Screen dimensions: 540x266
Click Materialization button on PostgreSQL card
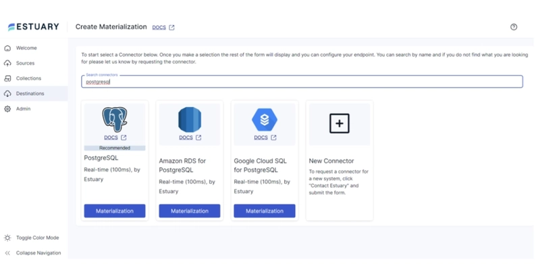point(115,211)
